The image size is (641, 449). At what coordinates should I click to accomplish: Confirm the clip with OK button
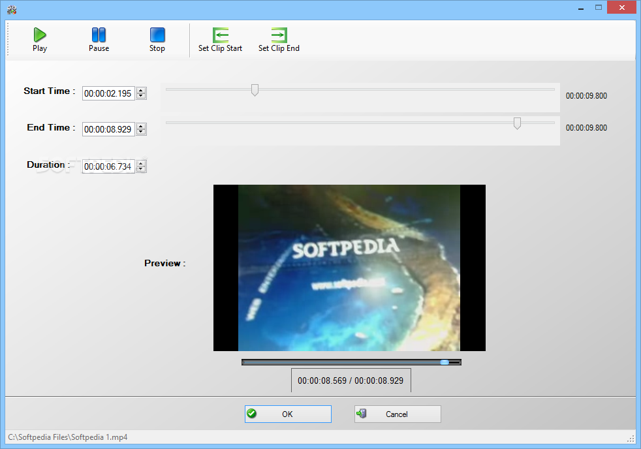pos(288,414)
